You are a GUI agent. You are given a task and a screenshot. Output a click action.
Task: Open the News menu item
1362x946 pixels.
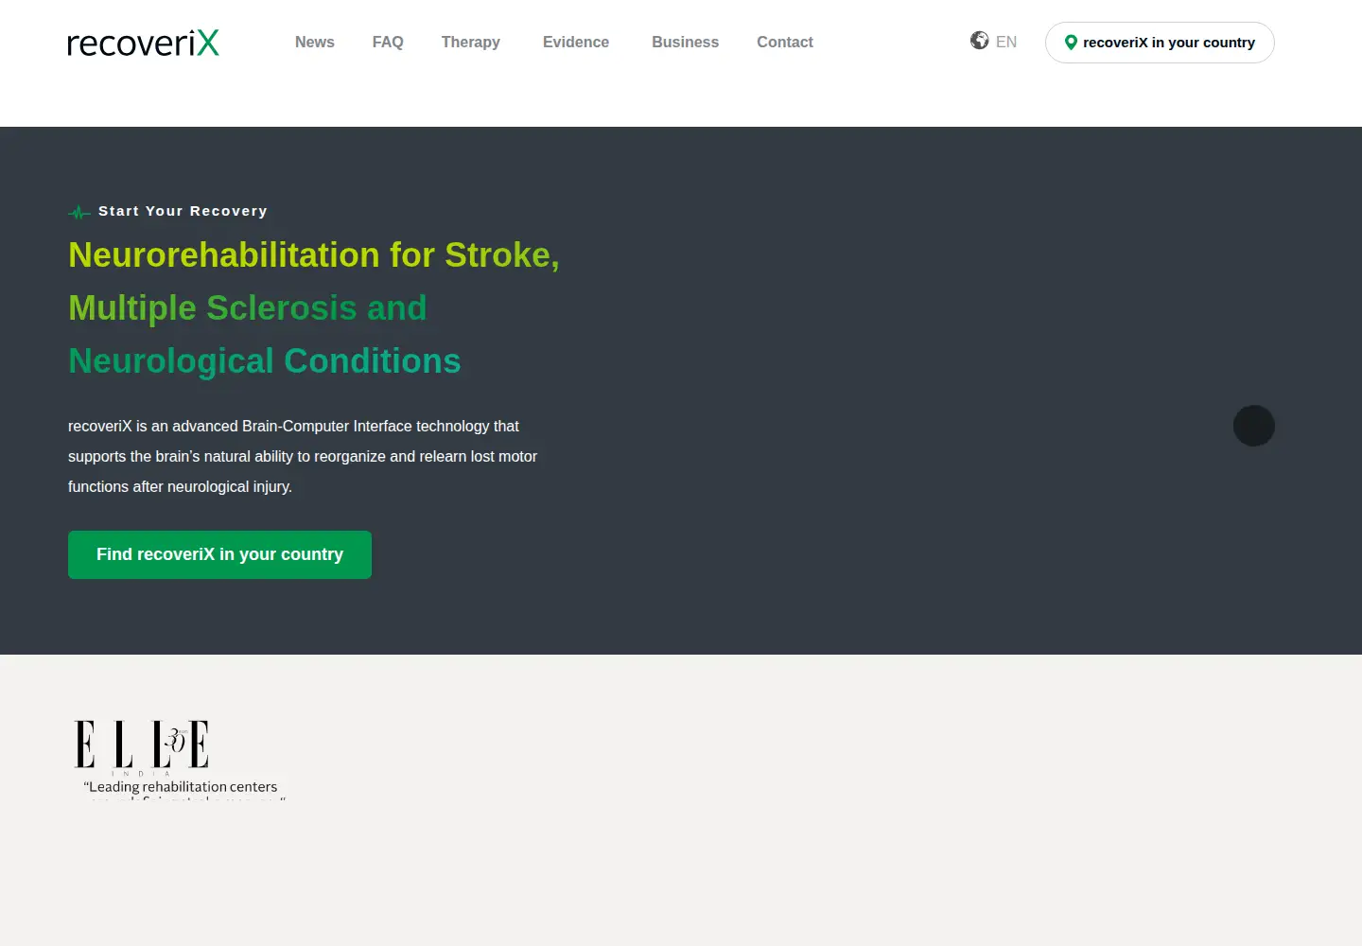pos(314,43)
